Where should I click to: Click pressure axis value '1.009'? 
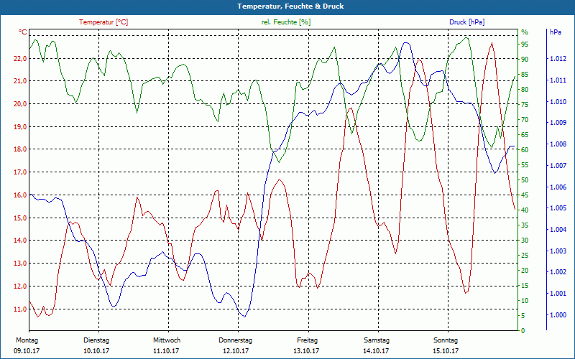click(x=558, y=123)
